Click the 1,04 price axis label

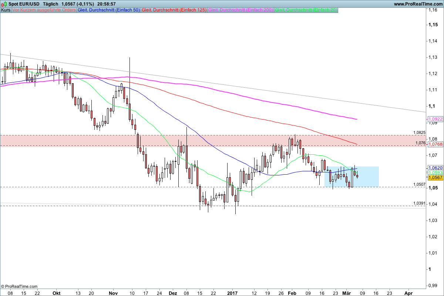click(x=433, y=204)
